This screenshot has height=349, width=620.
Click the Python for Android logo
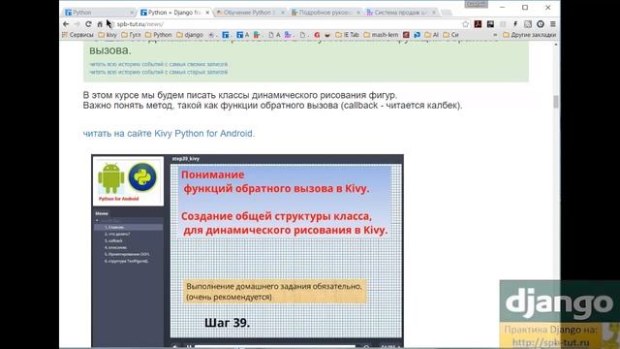(x=128, y=181)
